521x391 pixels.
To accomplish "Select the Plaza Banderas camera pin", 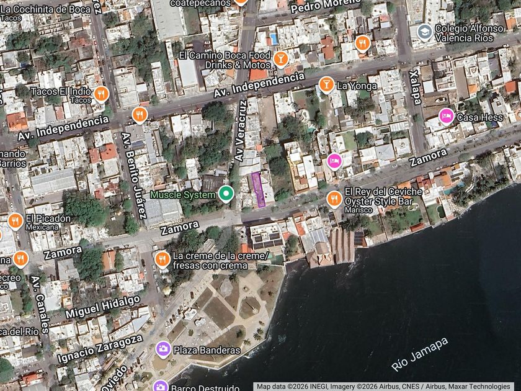I will 163,349.
